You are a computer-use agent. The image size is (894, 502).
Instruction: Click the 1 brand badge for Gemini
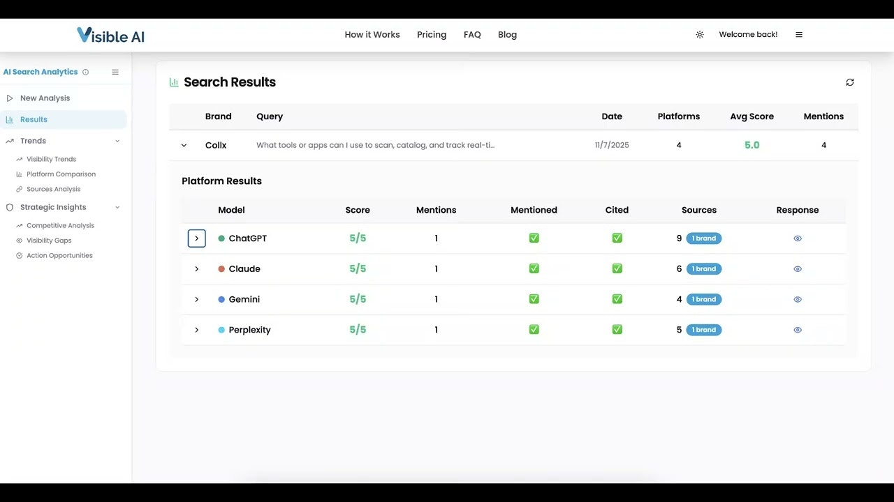tap(703, 299)
